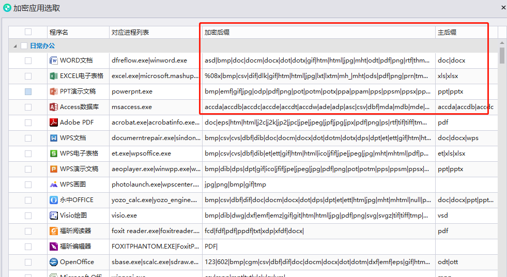
Task: Check the WPS演示文稿 row checkbox
Action: (x=28, y=169)
